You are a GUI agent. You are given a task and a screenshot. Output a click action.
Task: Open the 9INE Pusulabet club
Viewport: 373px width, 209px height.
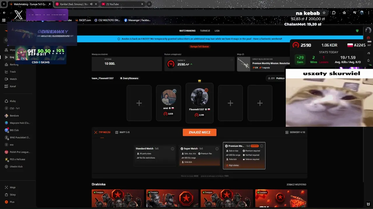tap(17, 138)
